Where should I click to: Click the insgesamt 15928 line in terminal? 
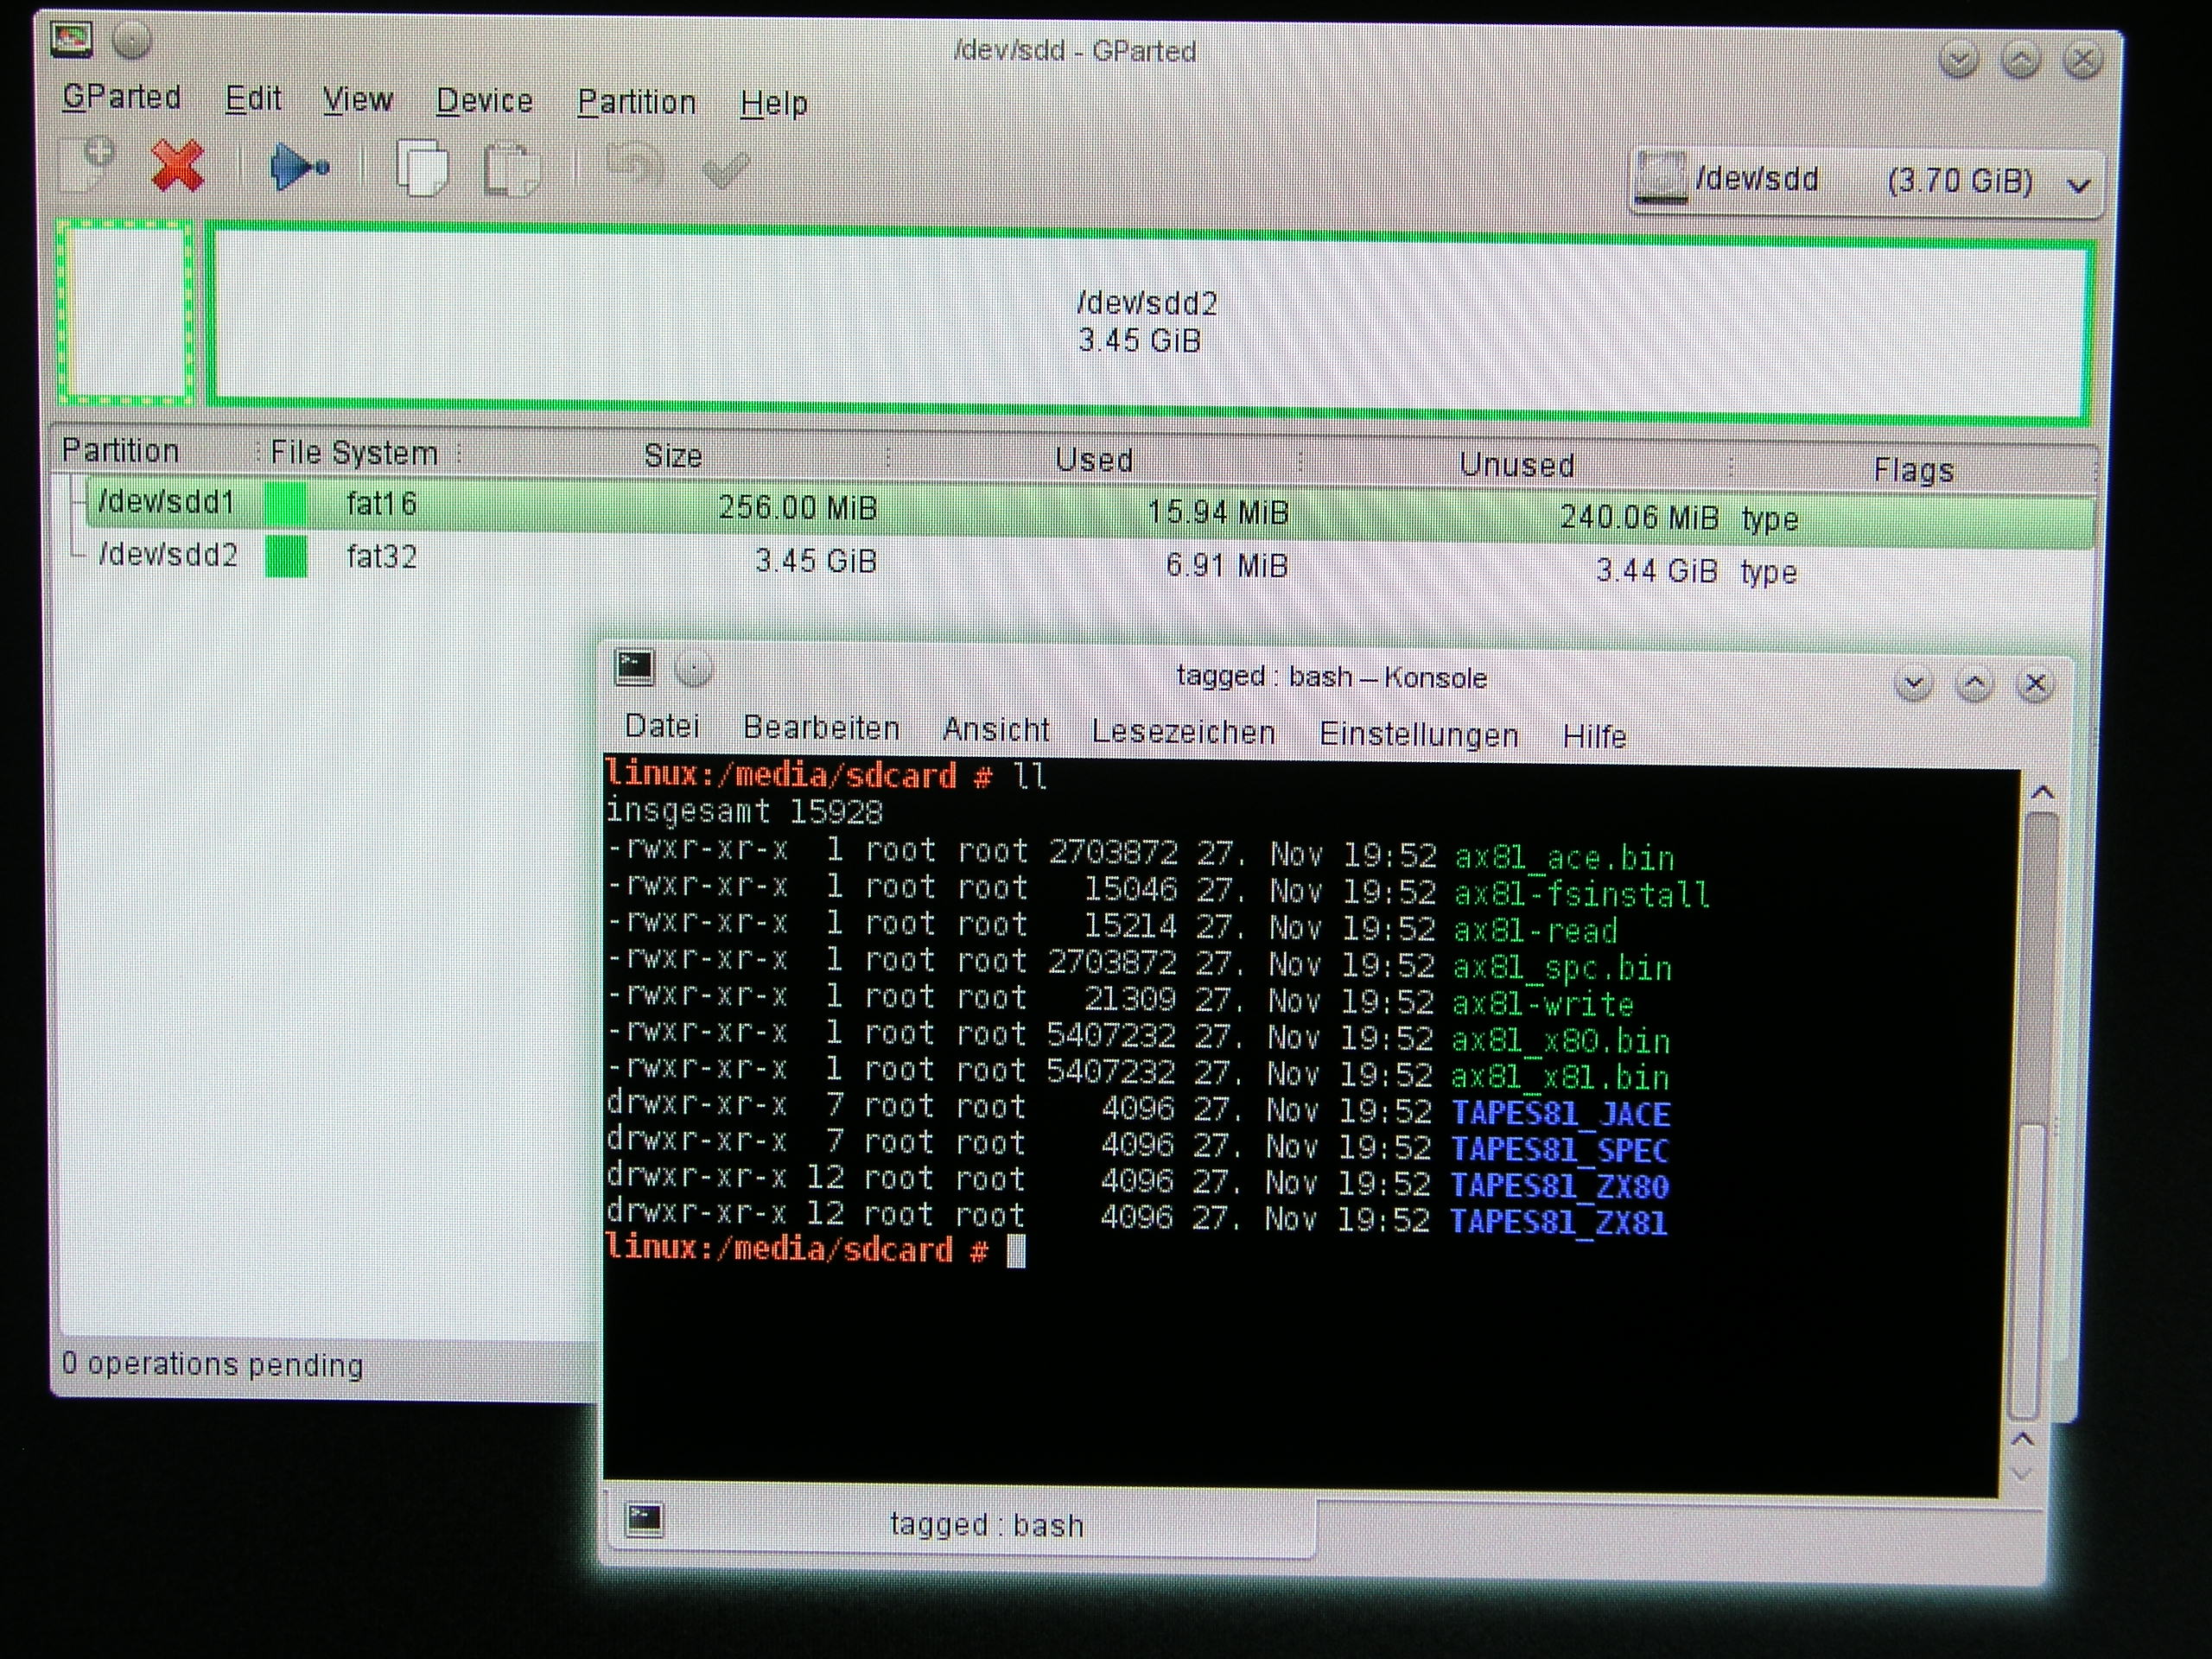(744, 811)
